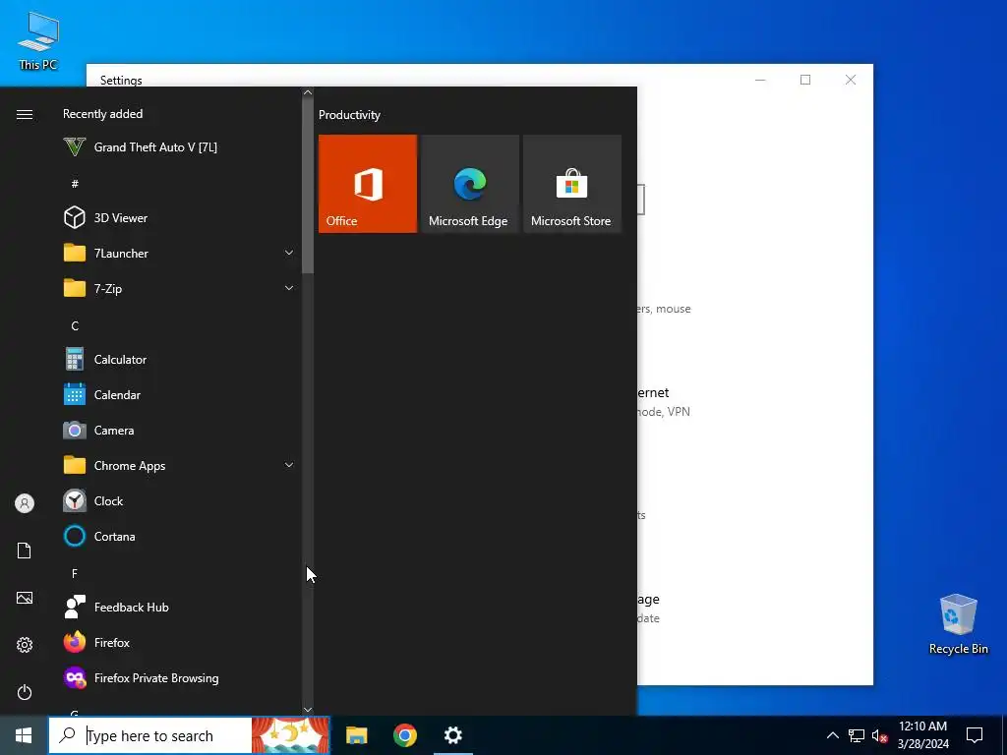This screenshot has width=1007, height=755.
Task: Click the app list scrollbar thumb
Action: pyautogui.click(x=308, y=186)
